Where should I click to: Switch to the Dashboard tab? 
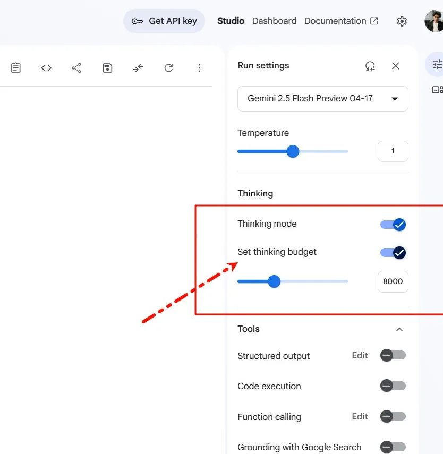(274, 21)
